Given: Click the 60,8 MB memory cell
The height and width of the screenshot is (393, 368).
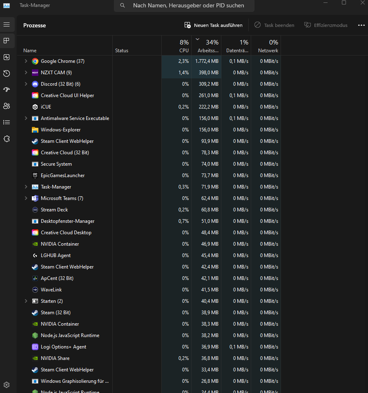Looking at the screenshot, I should click(206, 210).
